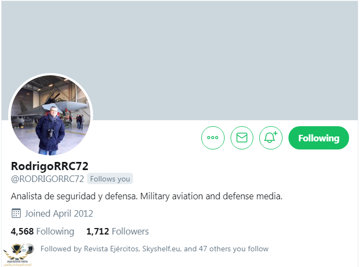Select the @RODRIGORRC72 handle
This screenshot has height=267, width=361.
pos(48,179)
